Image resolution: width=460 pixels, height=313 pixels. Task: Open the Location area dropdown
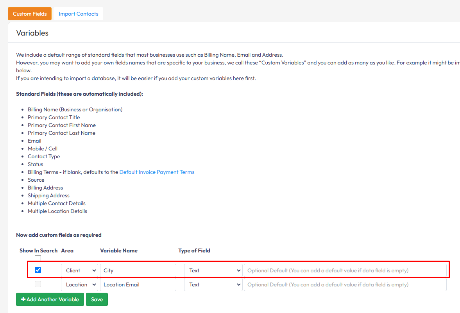coord(79,284)
